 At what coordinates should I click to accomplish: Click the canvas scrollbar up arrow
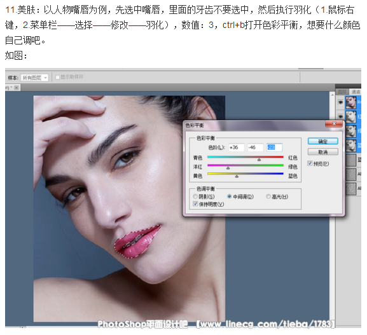pyautogui.click(x=333, y=95)
